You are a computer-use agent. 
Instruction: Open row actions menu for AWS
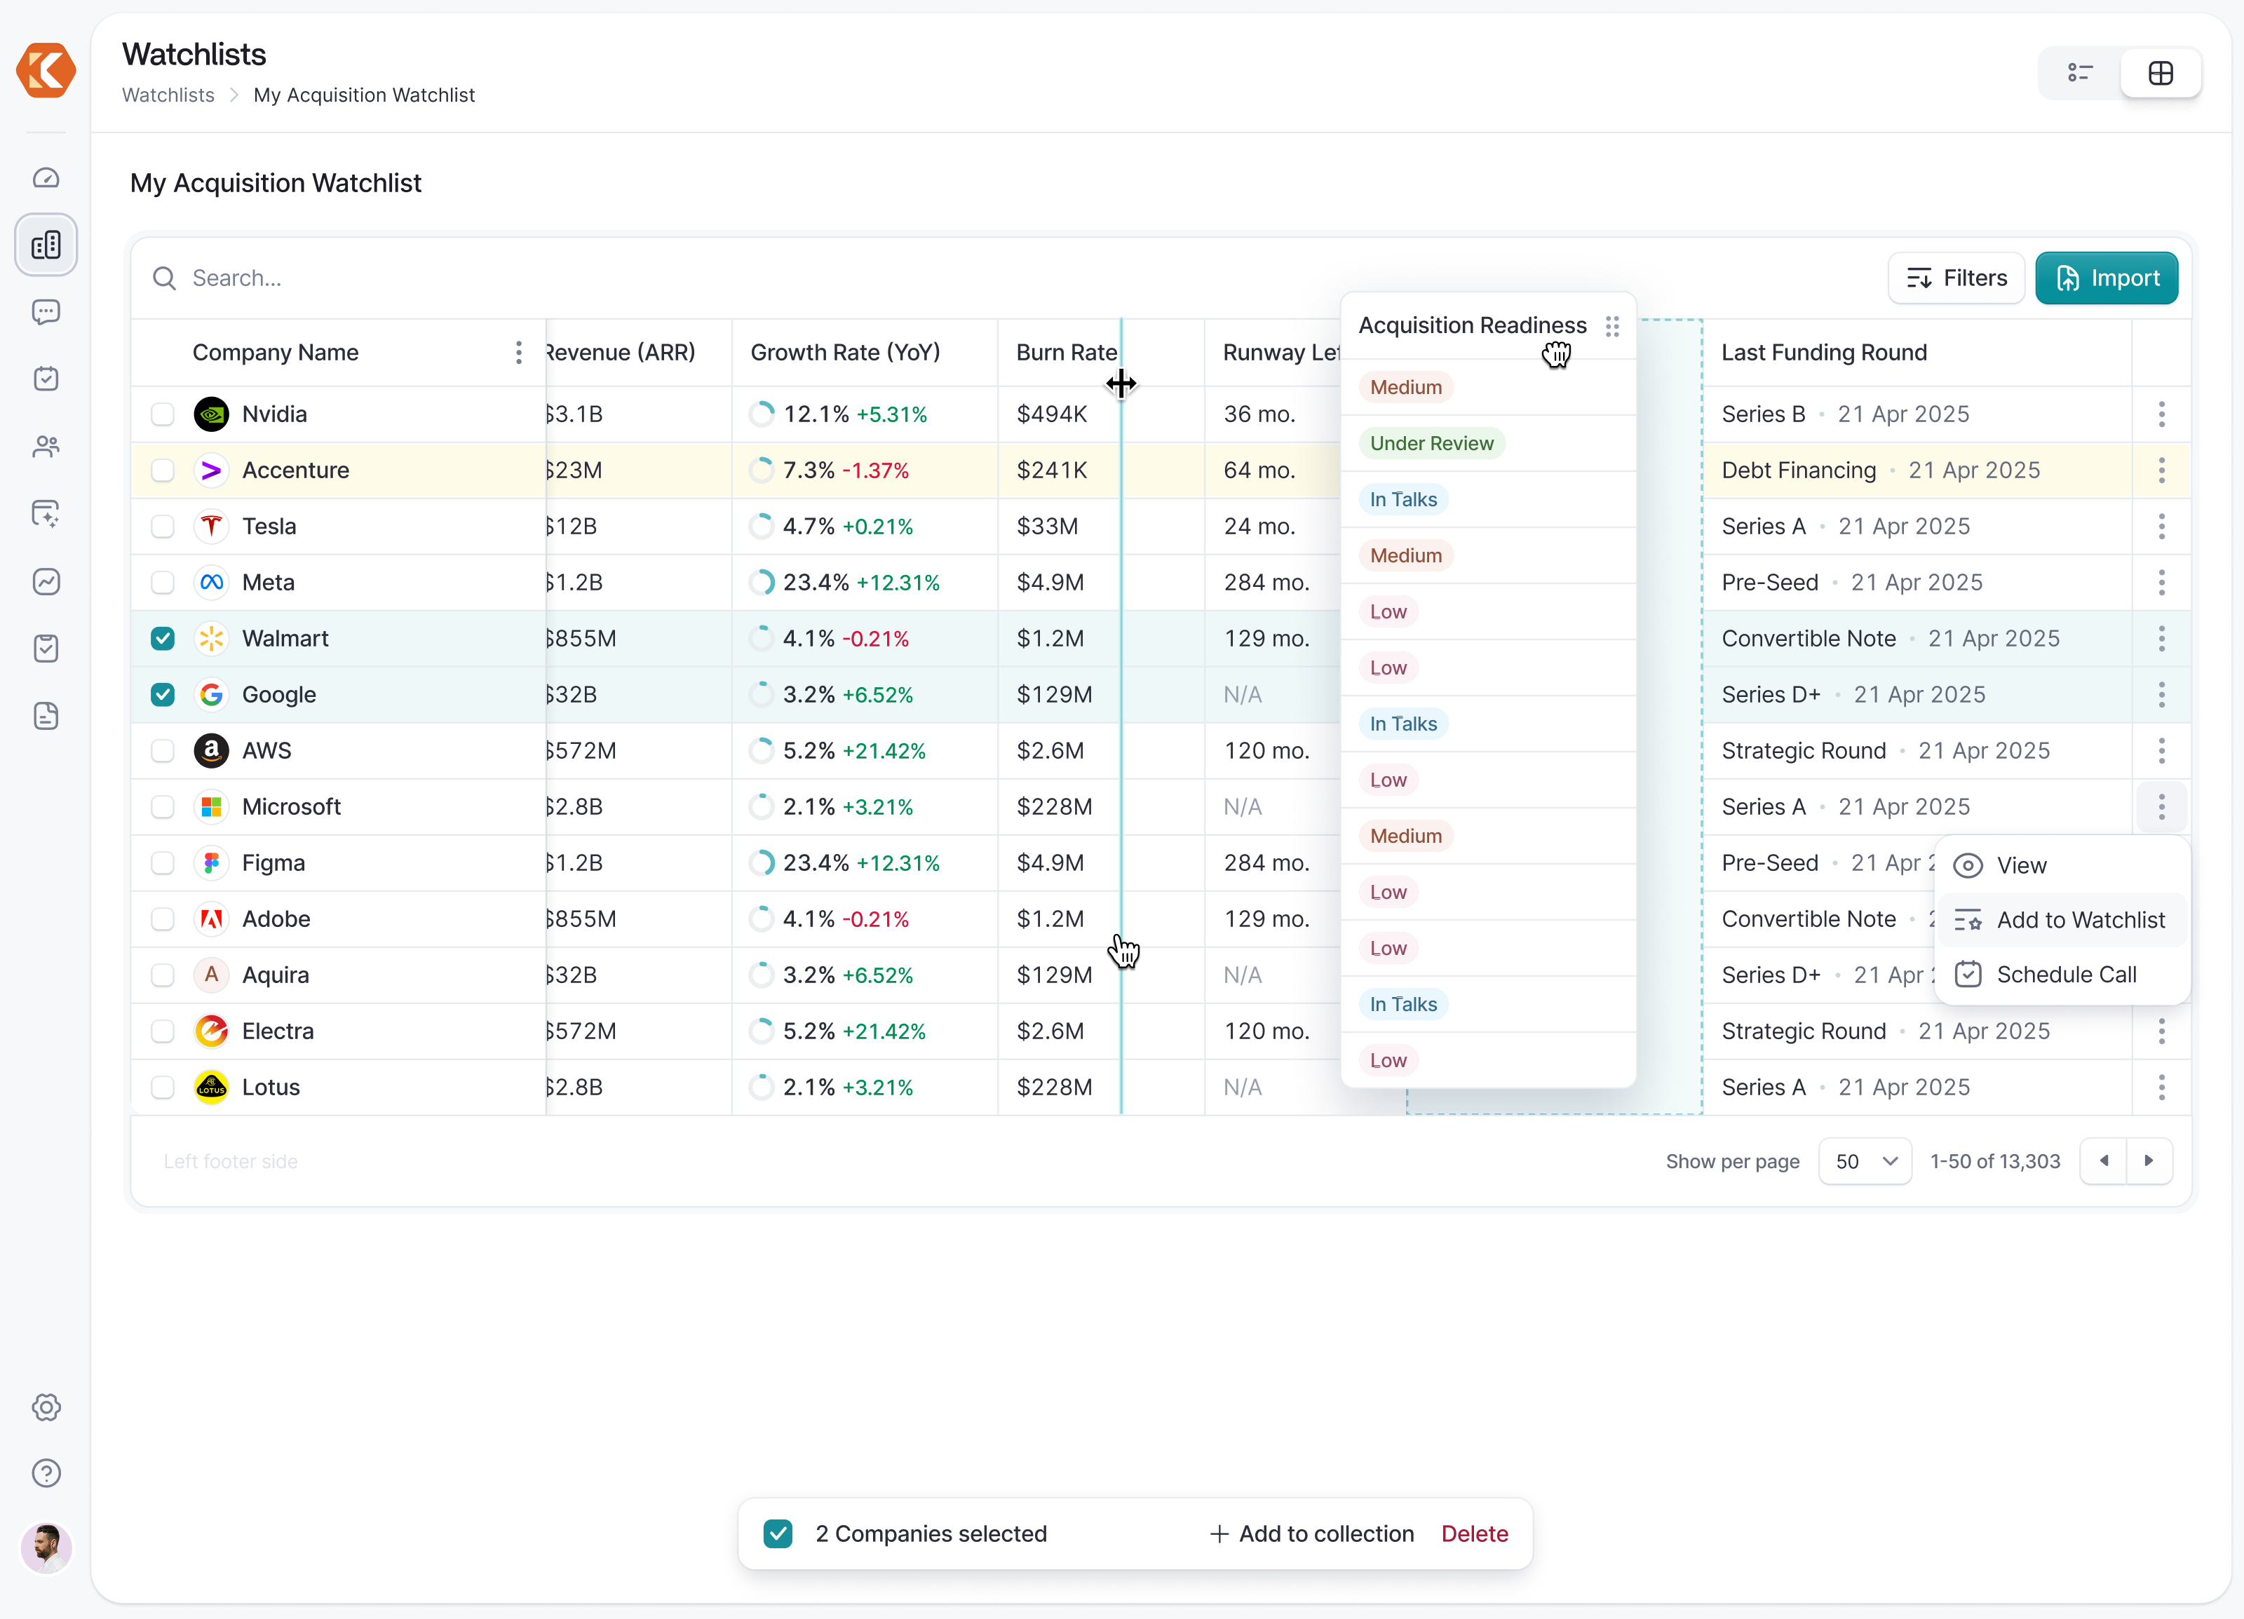click(x=2162, y=751)
